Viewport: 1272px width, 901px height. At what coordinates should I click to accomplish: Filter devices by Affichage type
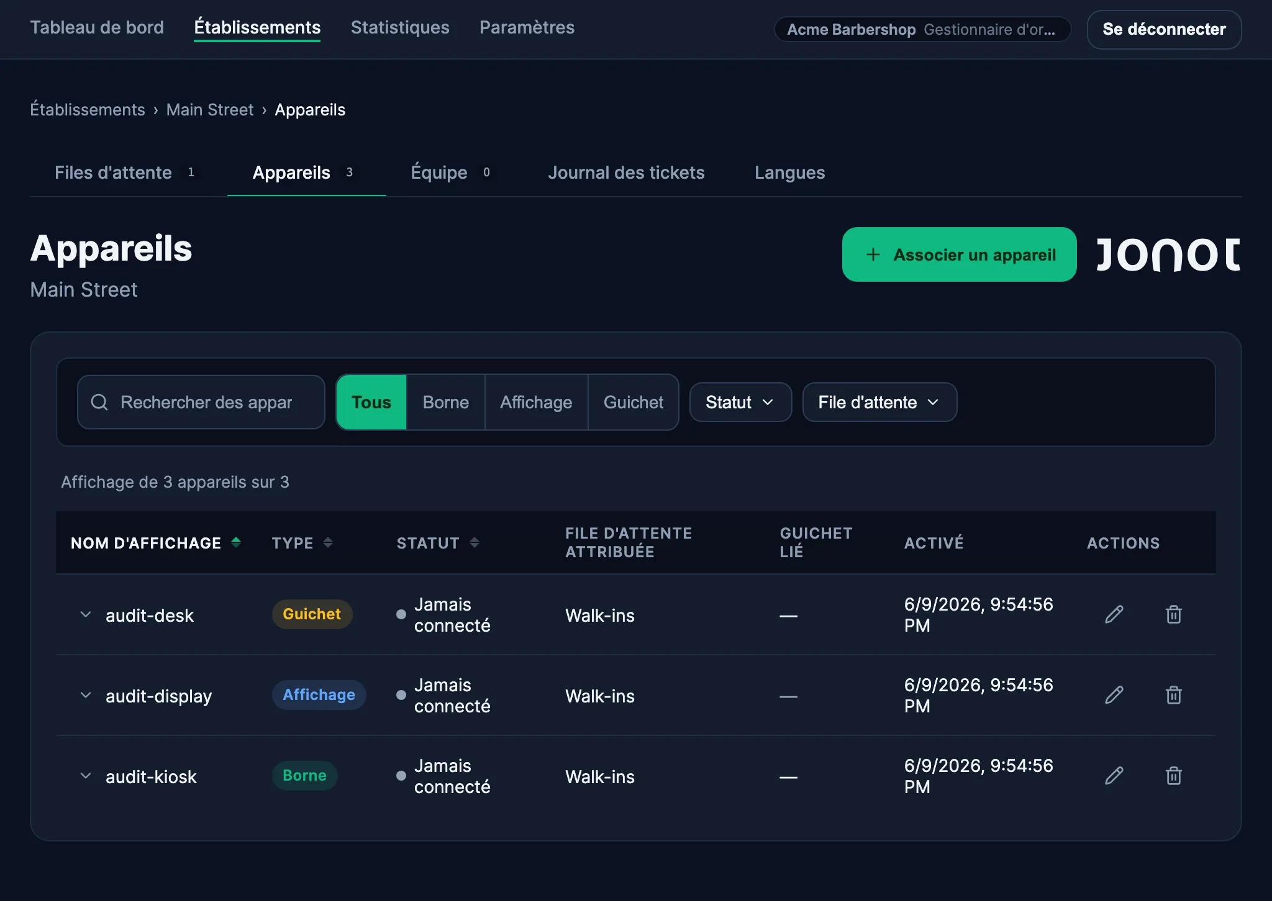point(536,402)
